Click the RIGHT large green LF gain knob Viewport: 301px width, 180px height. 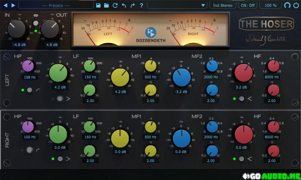(x=58, y=135)
